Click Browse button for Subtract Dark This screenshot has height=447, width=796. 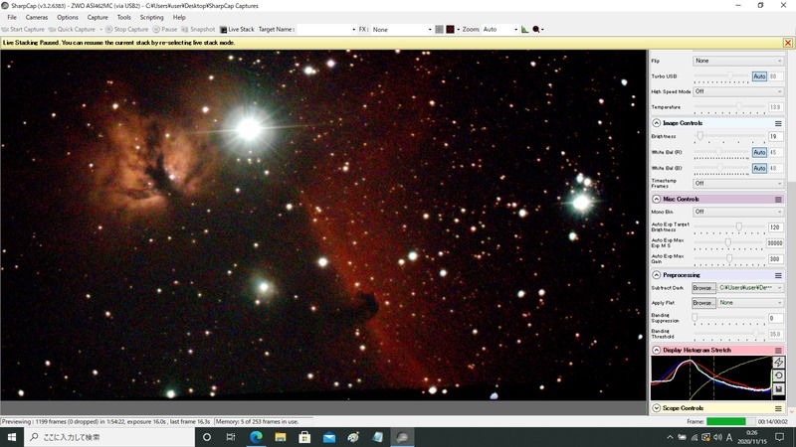tap(703, 288)
